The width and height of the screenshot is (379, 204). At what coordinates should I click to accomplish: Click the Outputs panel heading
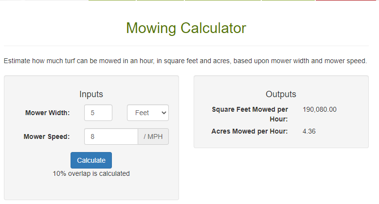(281, 94)
